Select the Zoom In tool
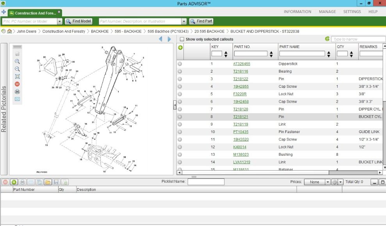The width and height of the screenshot is (386, 226). coord(17,61)
